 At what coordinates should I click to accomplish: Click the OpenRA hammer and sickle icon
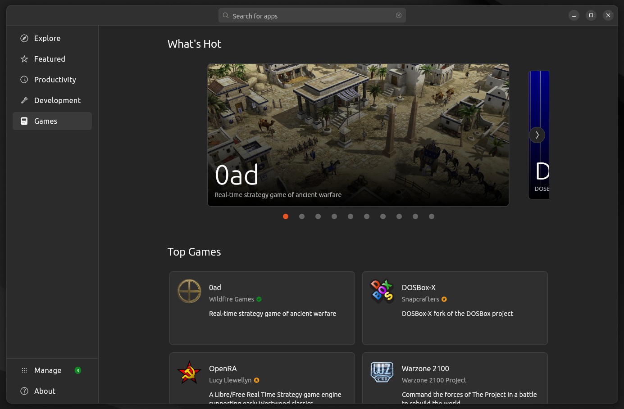(x=189, y=372)
